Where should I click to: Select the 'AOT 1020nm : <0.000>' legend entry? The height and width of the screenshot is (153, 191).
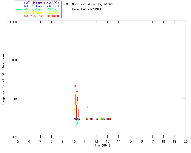tap(38, 16)
